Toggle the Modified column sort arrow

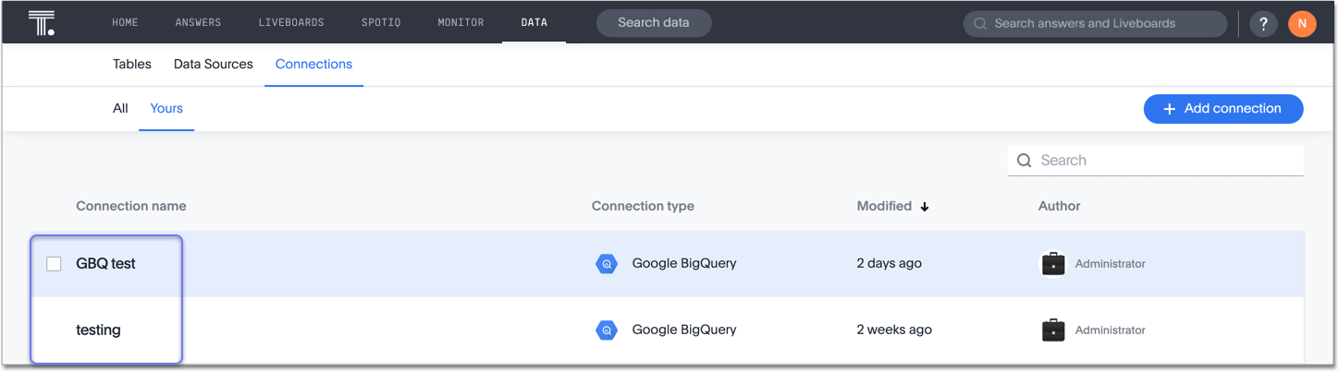(x=924, y=207)
